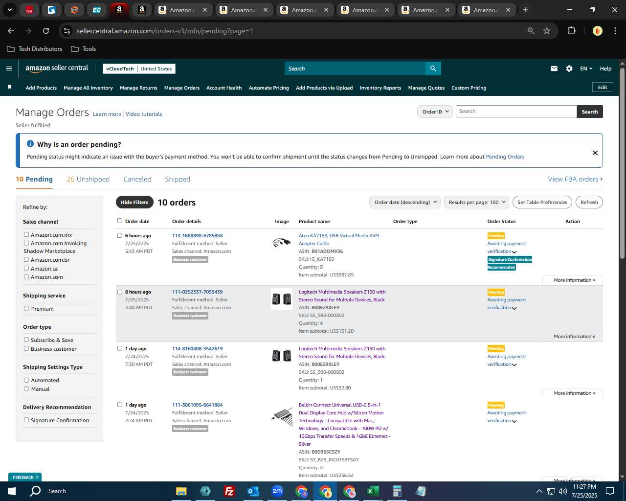Click the Edit navigation bar button
The width and height of the screenshot is (626, 501).
point(603,88)
